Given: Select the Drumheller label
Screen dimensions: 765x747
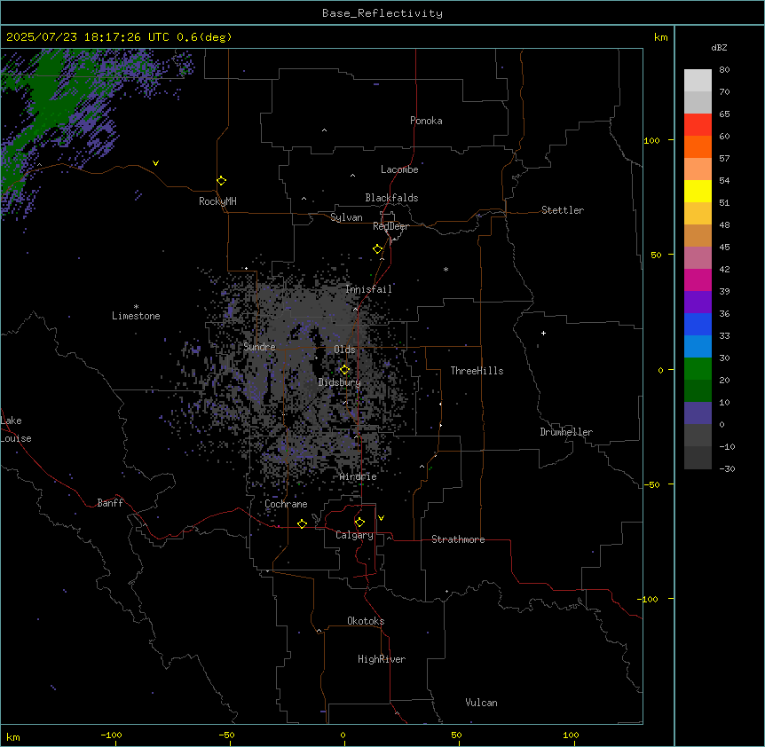Looking at the screenshot, I should [566, 432].
